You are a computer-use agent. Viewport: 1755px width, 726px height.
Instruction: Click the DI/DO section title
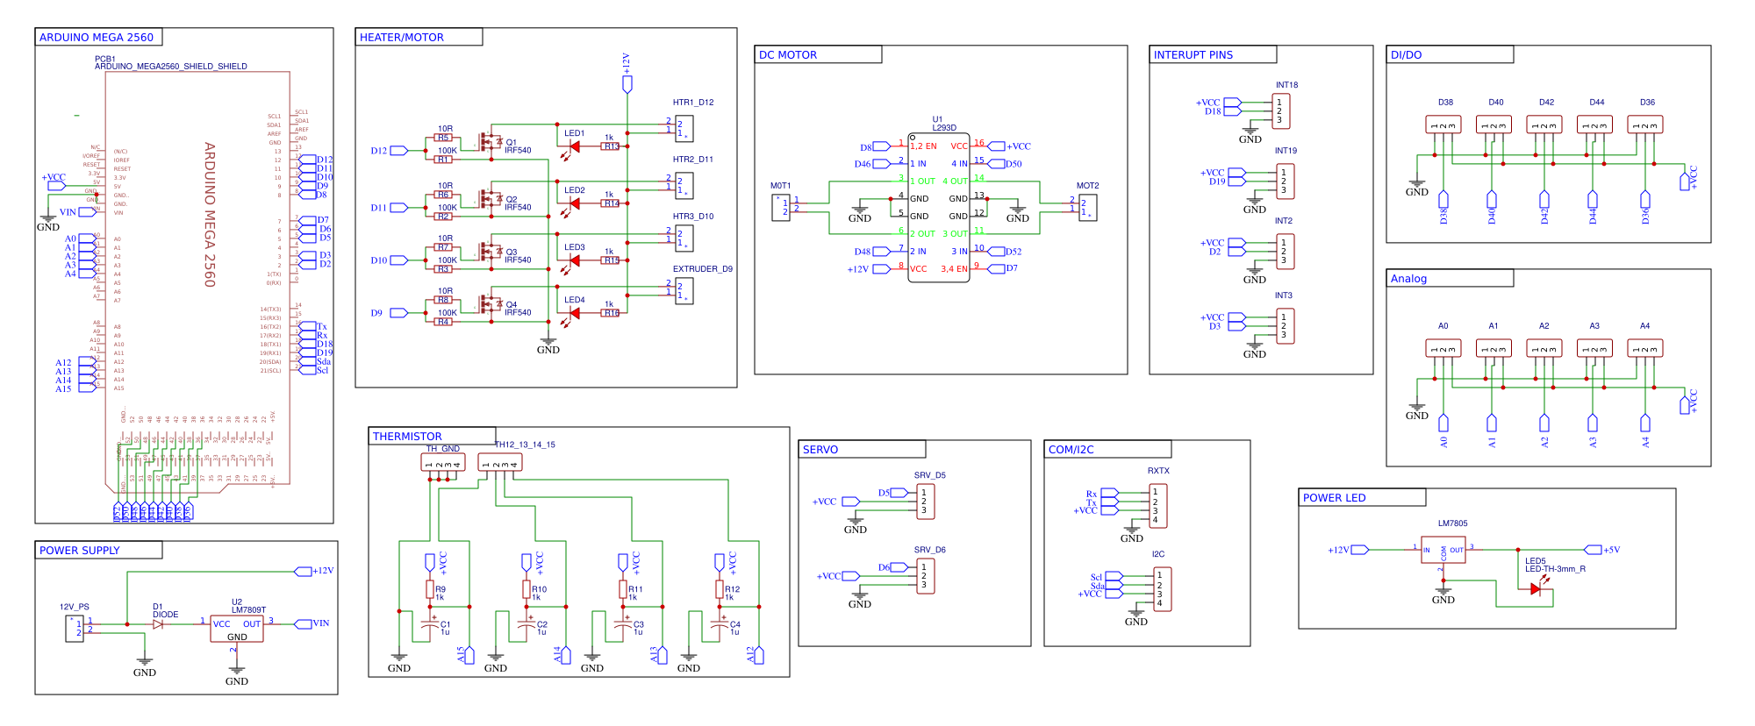click(x=1407, y=54)
